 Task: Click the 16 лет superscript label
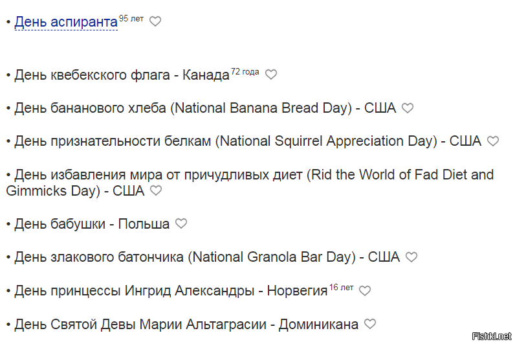[341, 288]
